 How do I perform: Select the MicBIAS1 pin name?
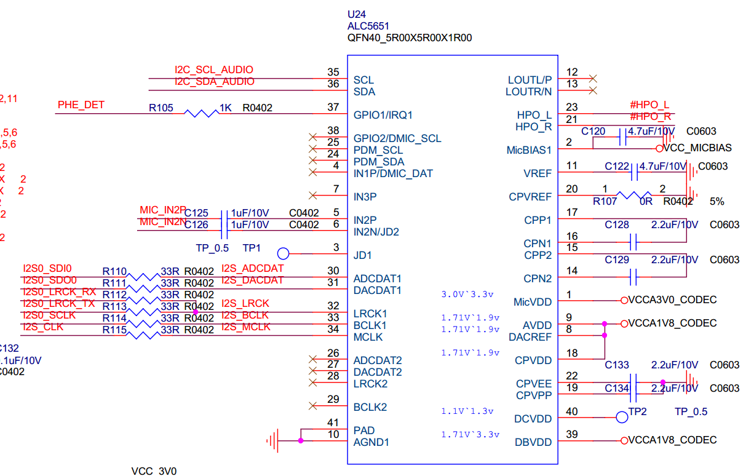click(x=529, y=150)
